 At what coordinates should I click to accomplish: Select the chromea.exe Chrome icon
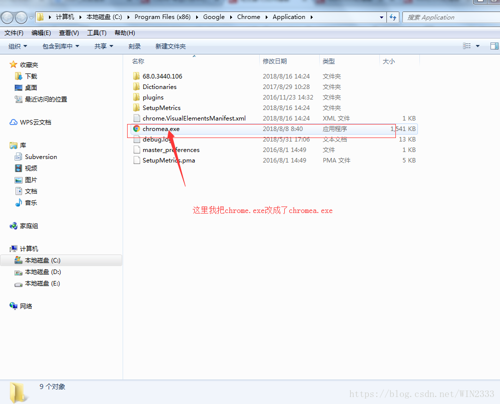click(x=137, y=128)
